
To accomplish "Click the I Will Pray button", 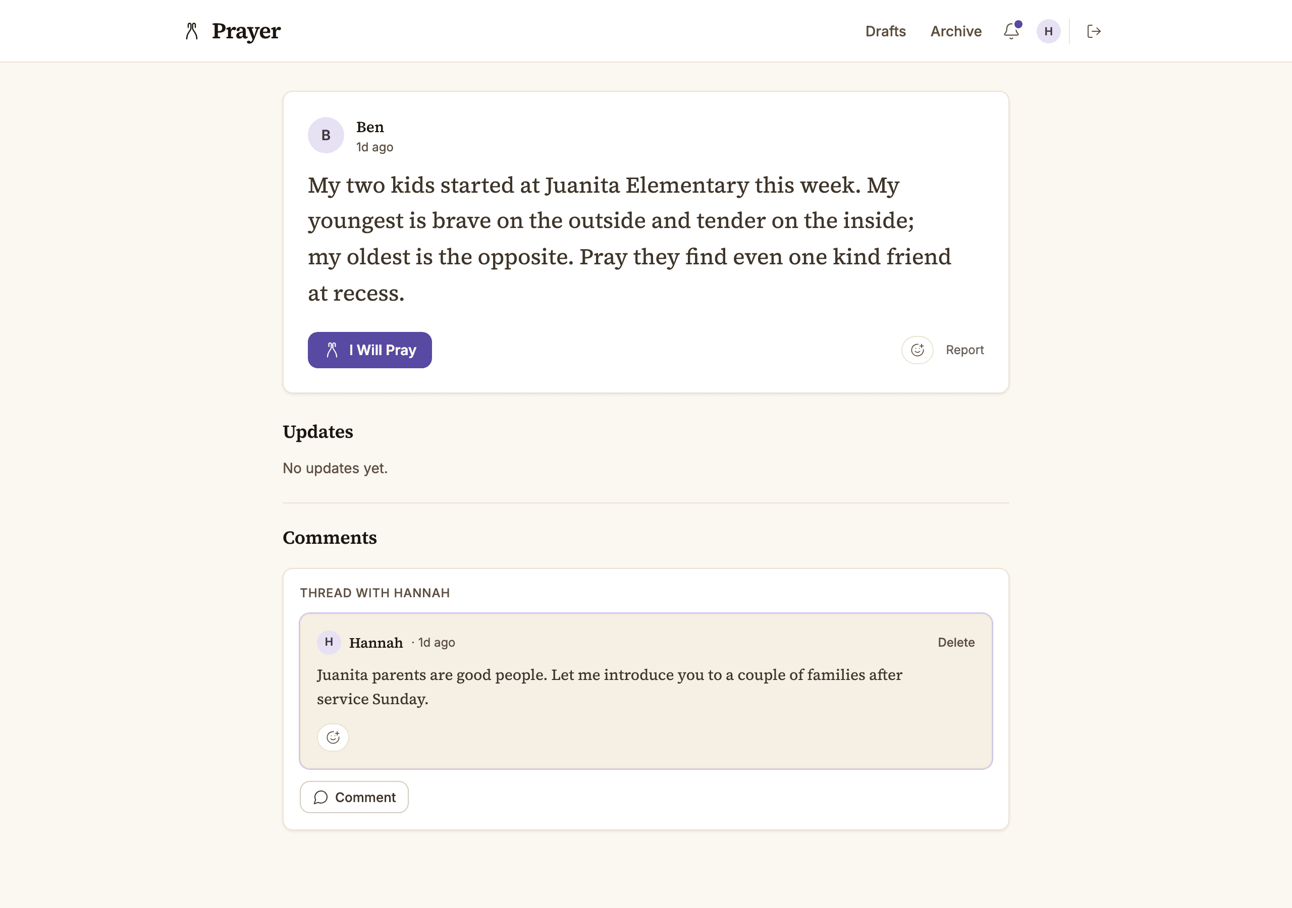I will point(370,350).
